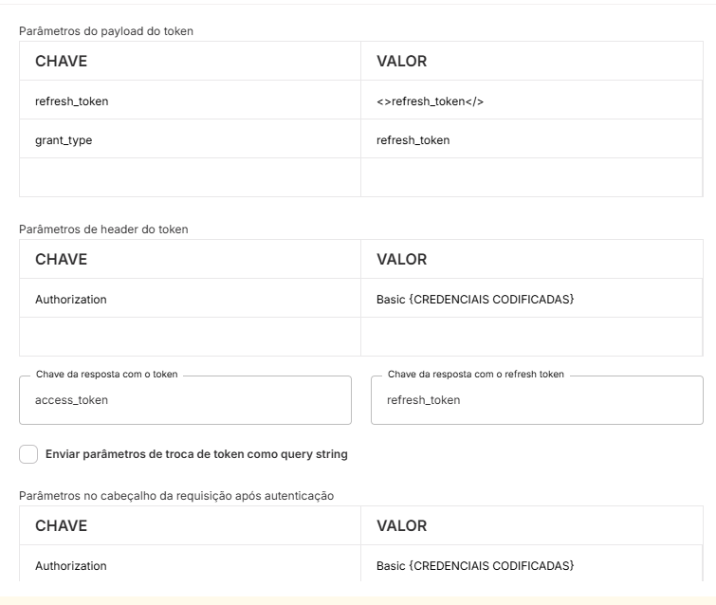716x605 pixels.
Task: Click VALOR column header in payload parameters table
Action: [x=402, y=61]
